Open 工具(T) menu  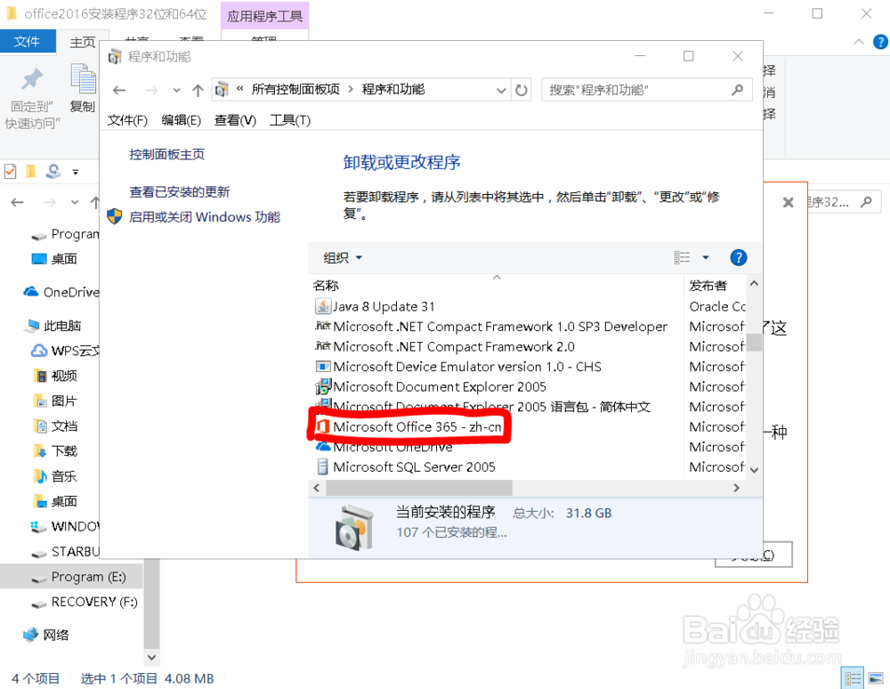coord(290,120)
